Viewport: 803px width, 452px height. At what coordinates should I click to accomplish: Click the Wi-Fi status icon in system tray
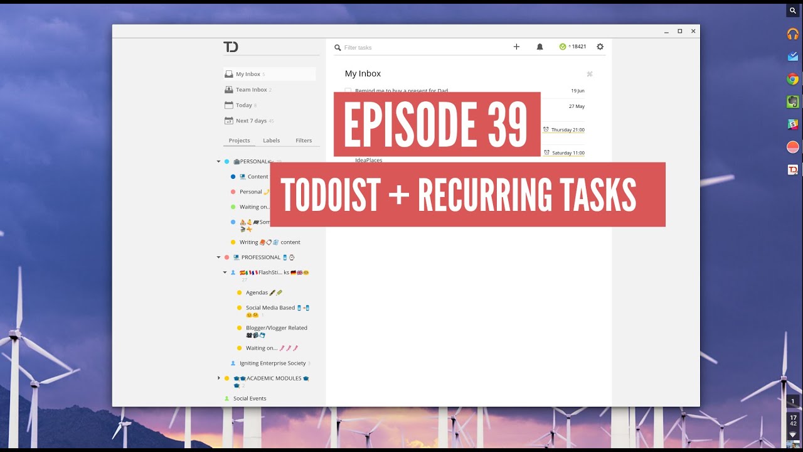coord(793,434)
